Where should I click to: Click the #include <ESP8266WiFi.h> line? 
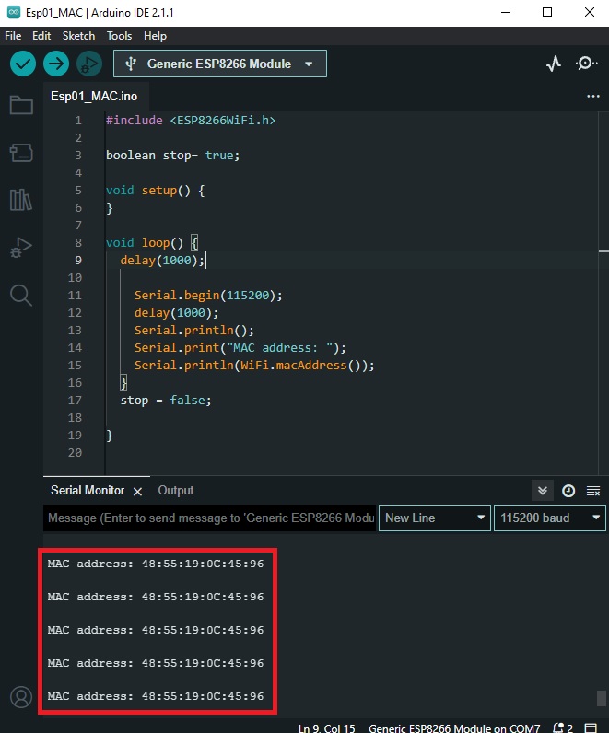pyautogui.click(x=191, y=121)
